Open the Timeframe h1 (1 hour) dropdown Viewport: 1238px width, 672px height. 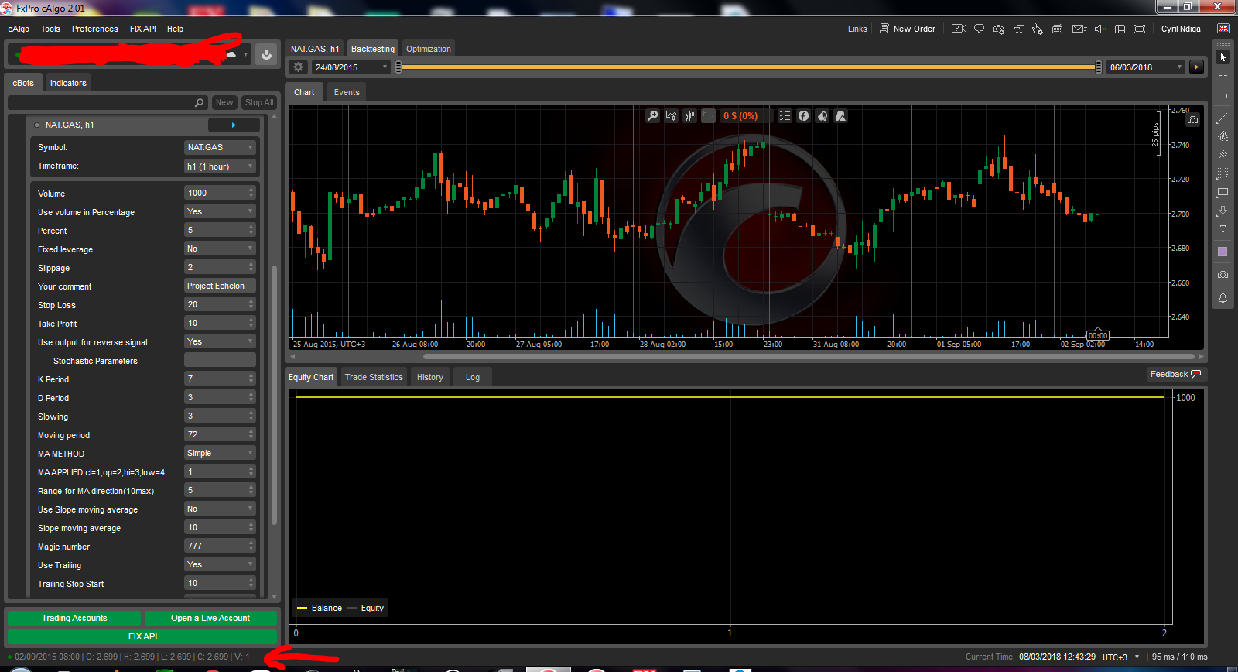[x=220, y=166]
